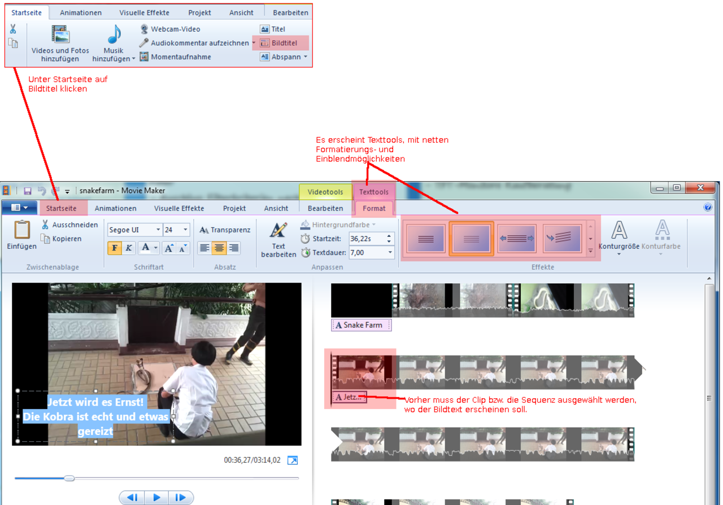Click the Transparenz button
This screenshot has width=723, height=505.
225,230
